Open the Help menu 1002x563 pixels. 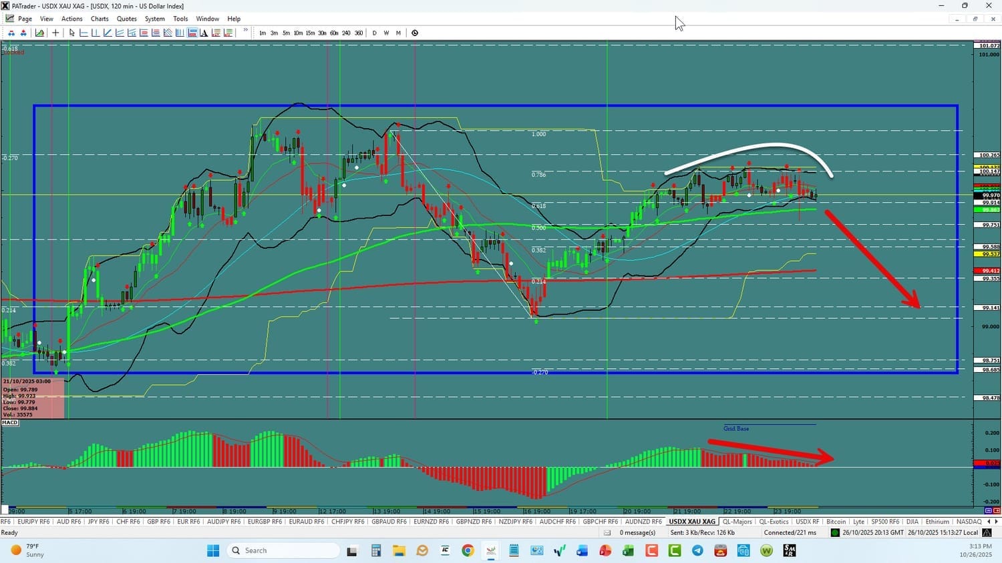[234, 19]
